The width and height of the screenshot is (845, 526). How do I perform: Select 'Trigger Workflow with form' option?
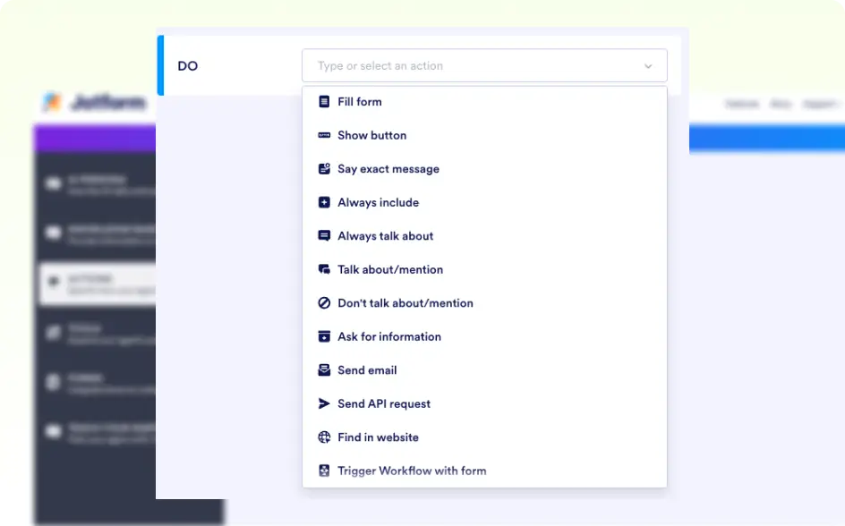[412, 471]
